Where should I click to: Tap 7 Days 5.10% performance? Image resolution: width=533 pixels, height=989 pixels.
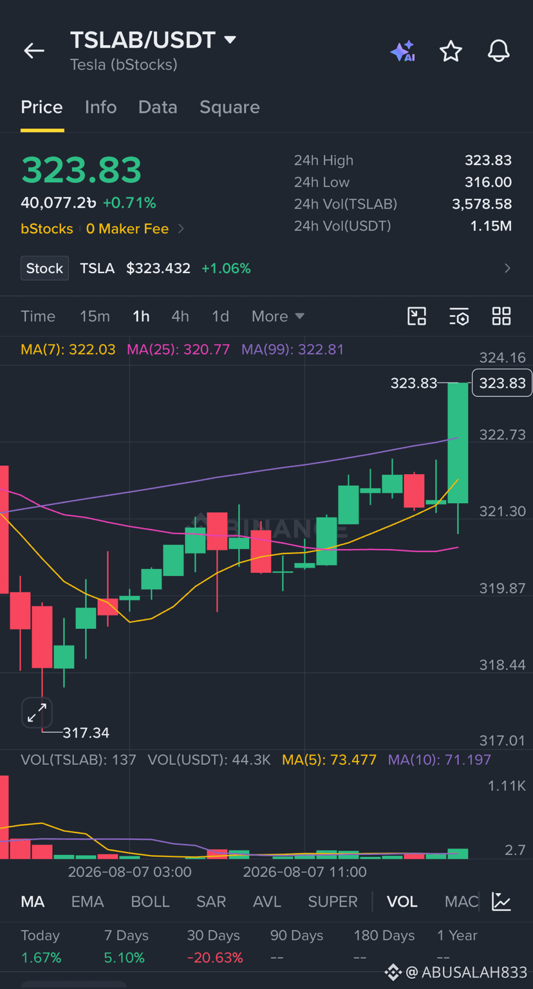click(x=126, y=946)
